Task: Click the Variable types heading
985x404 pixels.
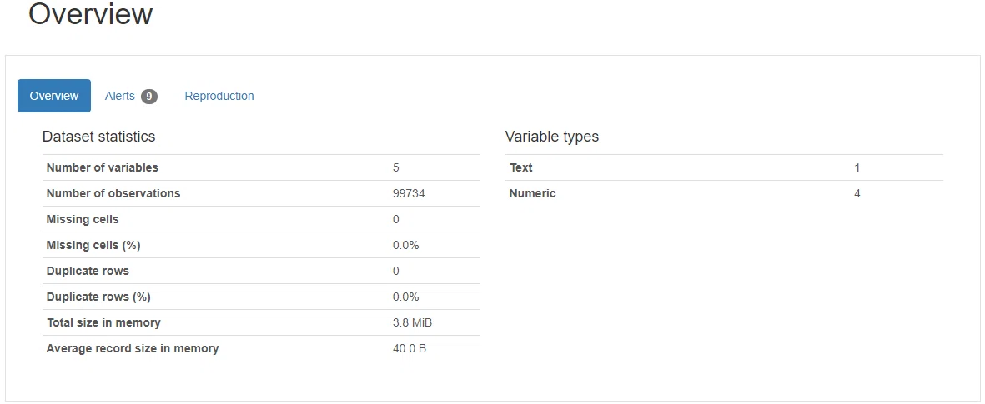Action: click(x=551, y=136)
